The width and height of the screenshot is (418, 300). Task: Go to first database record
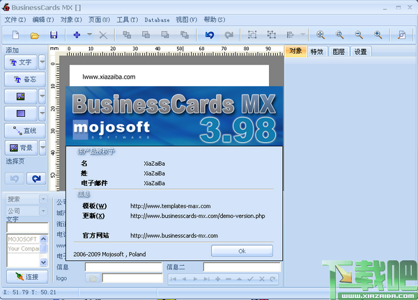(x=173, y=279)
